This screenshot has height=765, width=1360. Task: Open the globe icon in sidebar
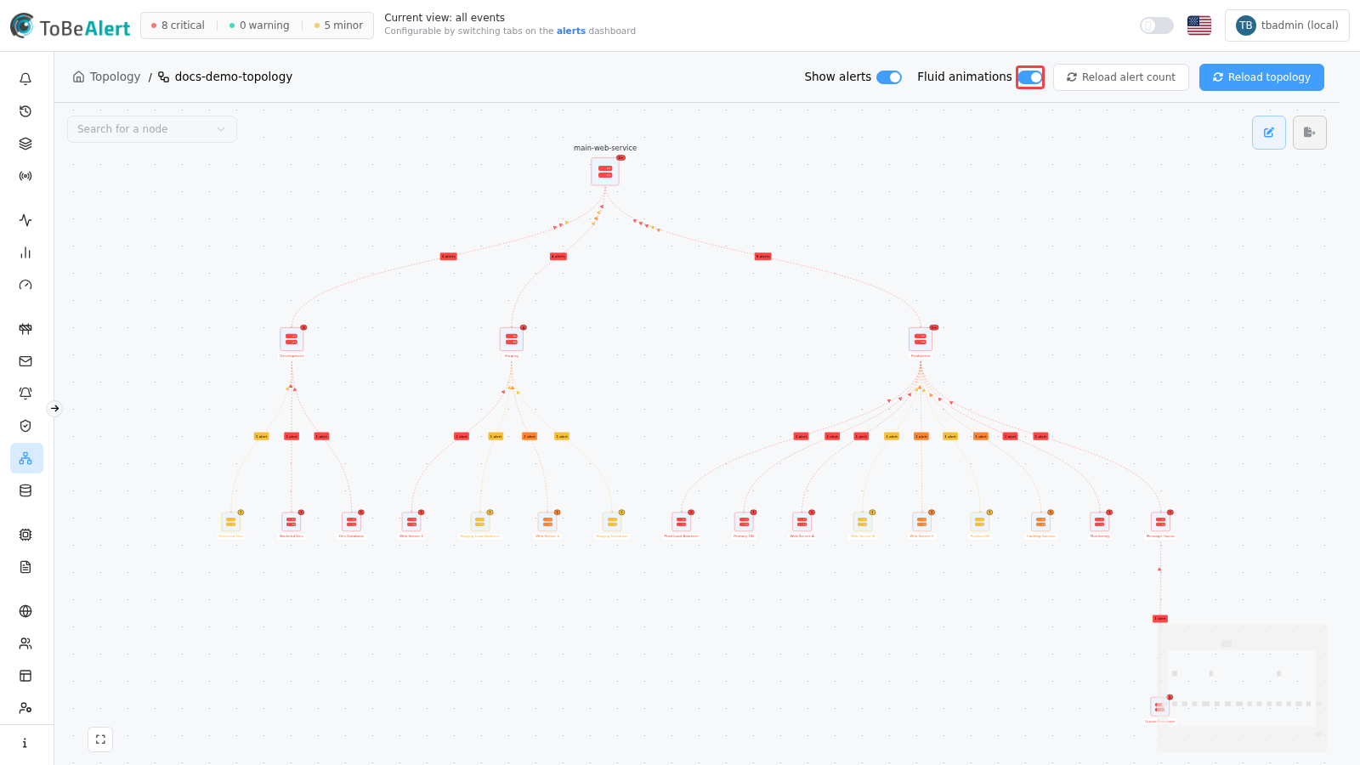pos(25,611)
